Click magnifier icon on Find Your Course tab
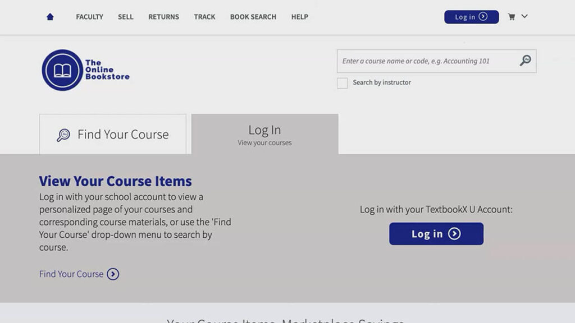575x323 pixels. [63, 135]
